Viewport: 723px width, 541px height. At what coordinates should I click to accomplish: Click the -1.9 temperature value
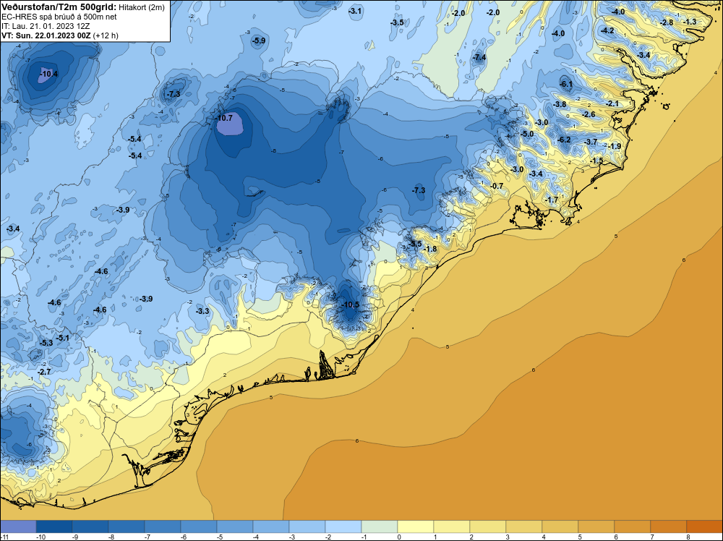point(614,146)
